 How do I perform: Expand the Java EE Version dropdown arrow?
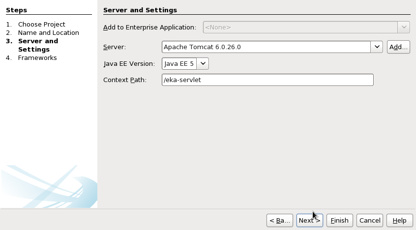tap(203, 64)
